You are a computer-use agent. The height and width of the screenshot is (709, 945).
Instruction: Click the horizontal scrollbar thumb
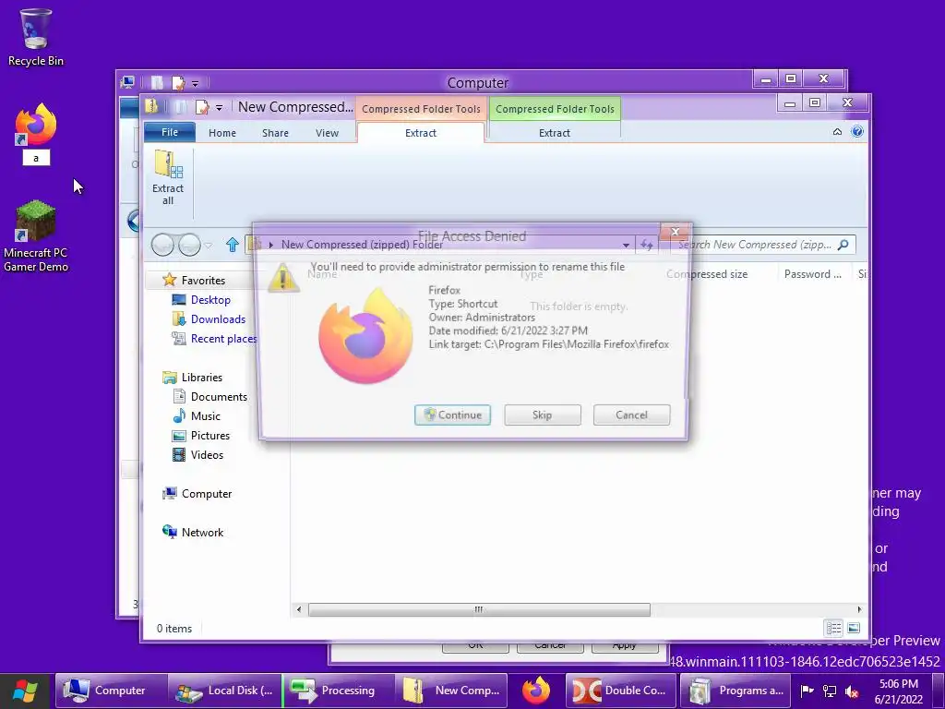(x=479, y=609)
